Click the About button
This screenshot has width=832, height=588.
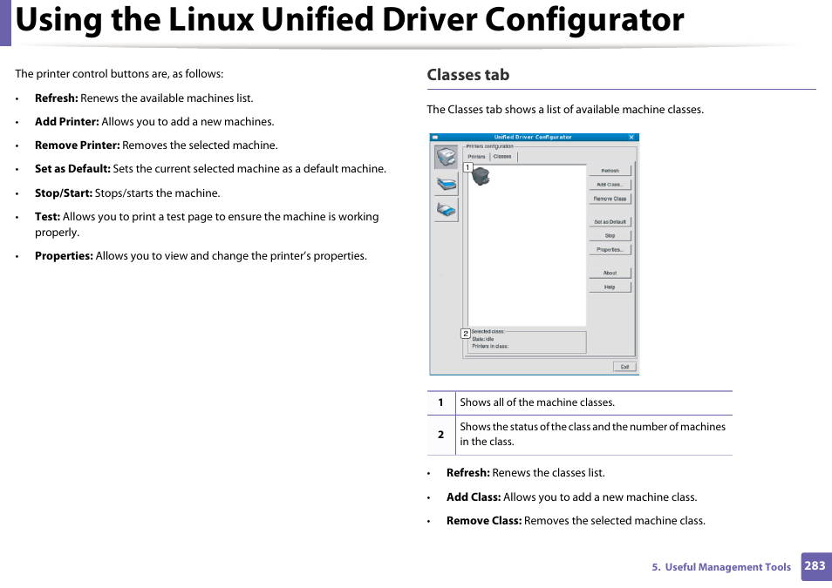[x=610, y=273]
